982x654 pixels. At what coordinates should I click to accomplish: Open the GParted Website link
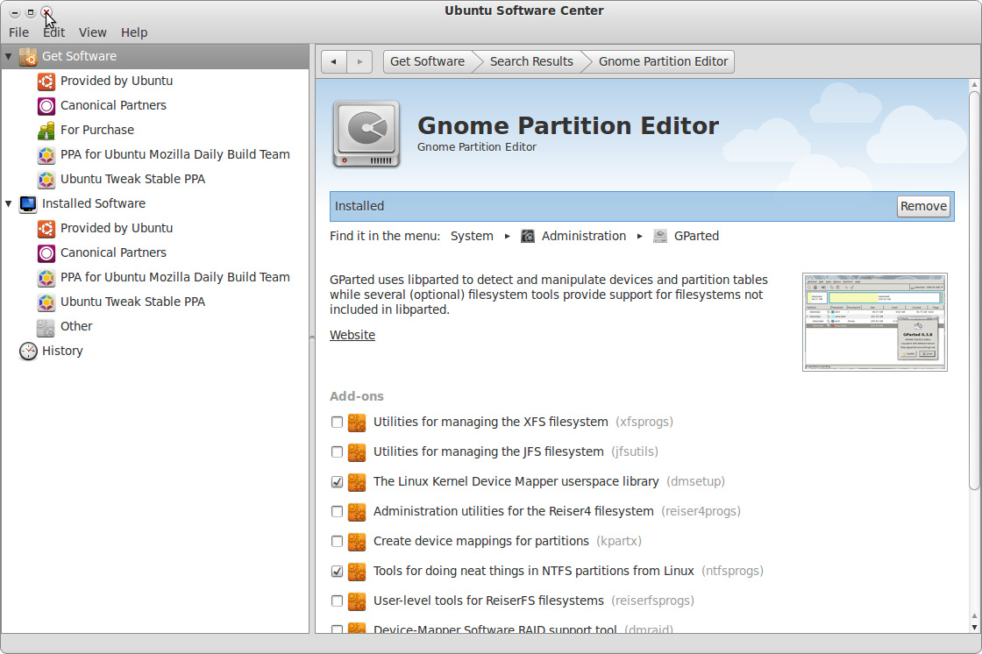pyautogui.click(x=352, y=335)
